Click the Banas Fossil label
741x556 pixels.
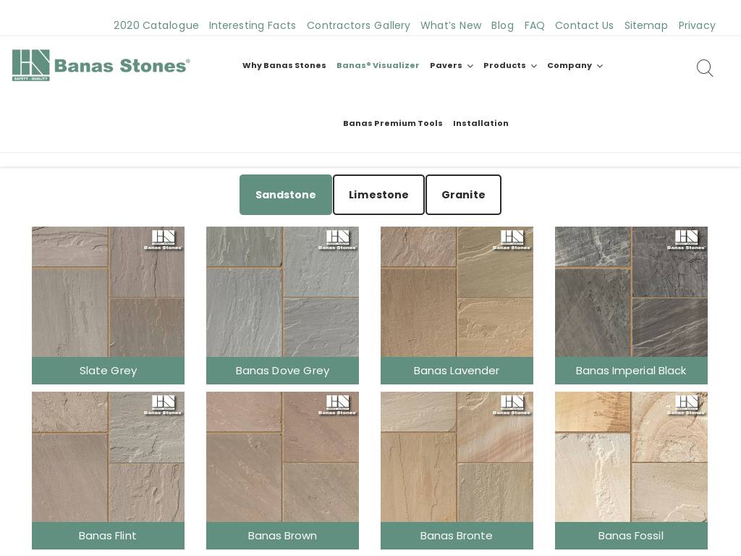pos(631,536)
